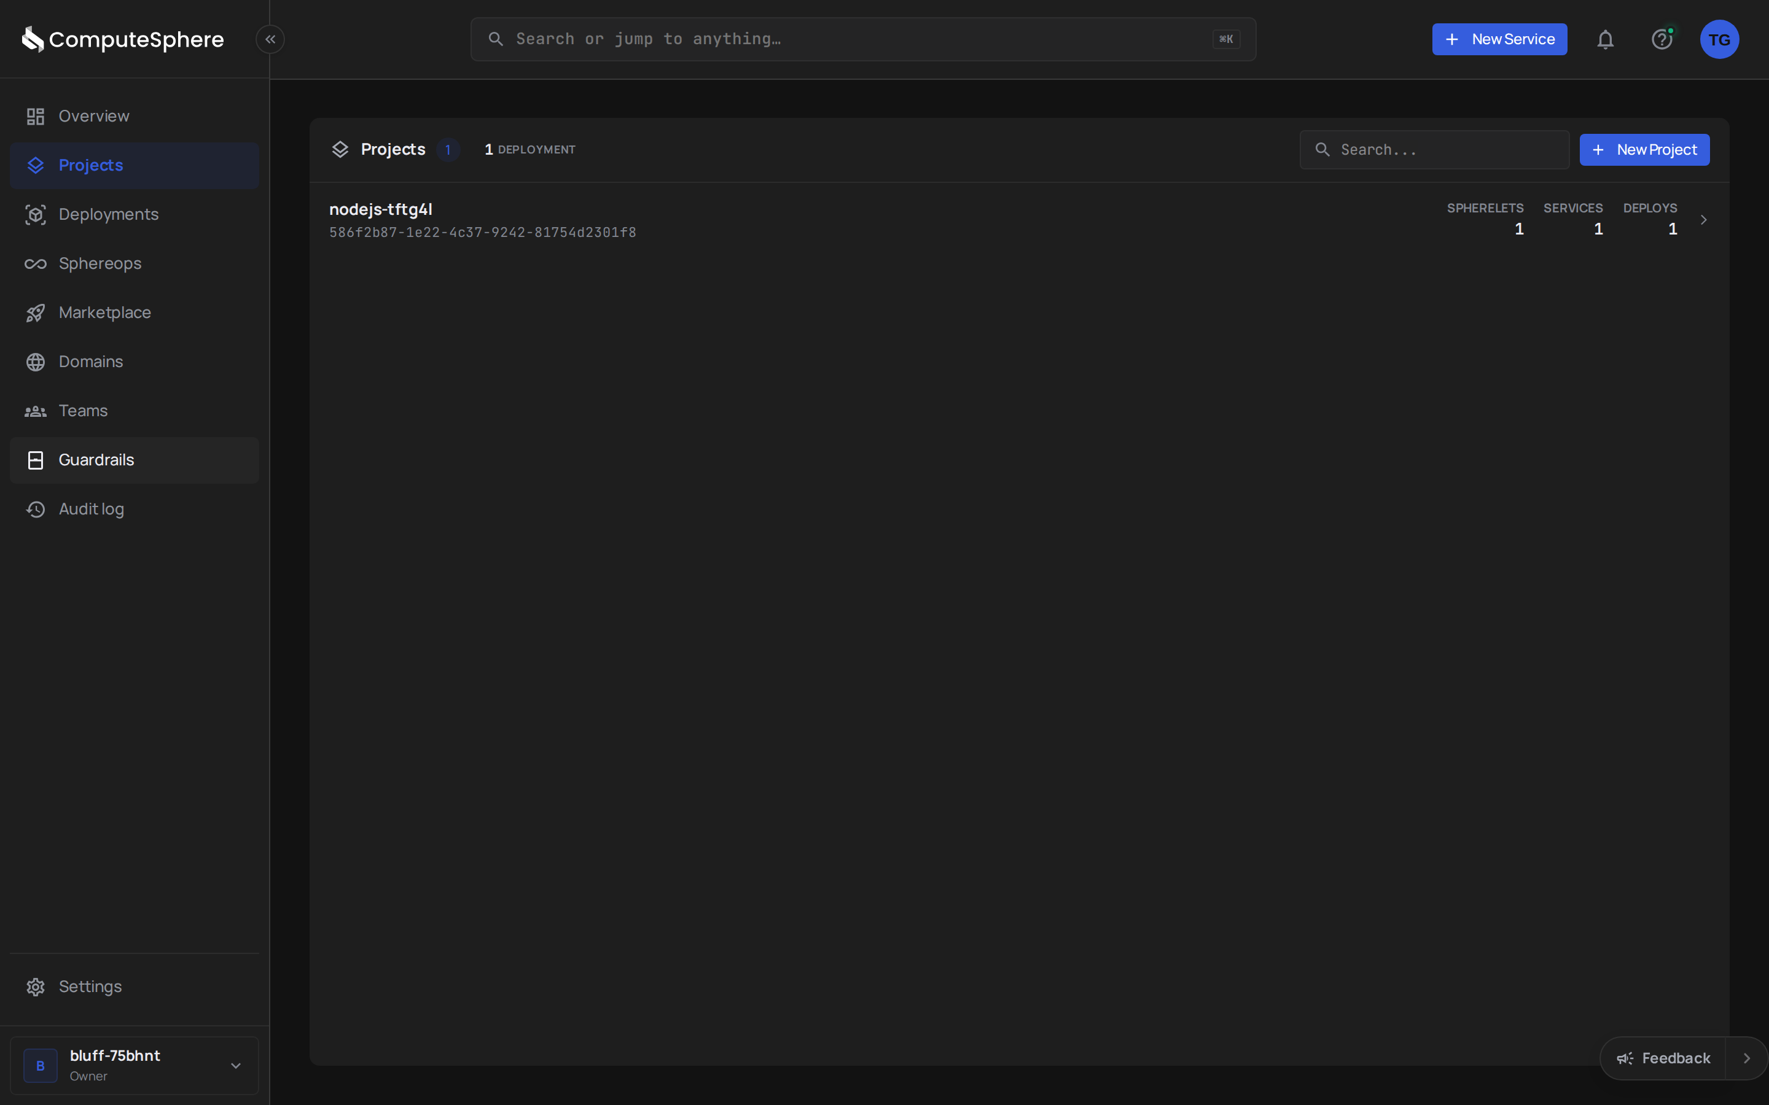This screenshot has width=1769, height=1105.
Task: Click the ComputeSphere logo
Action: pos(123,39)
